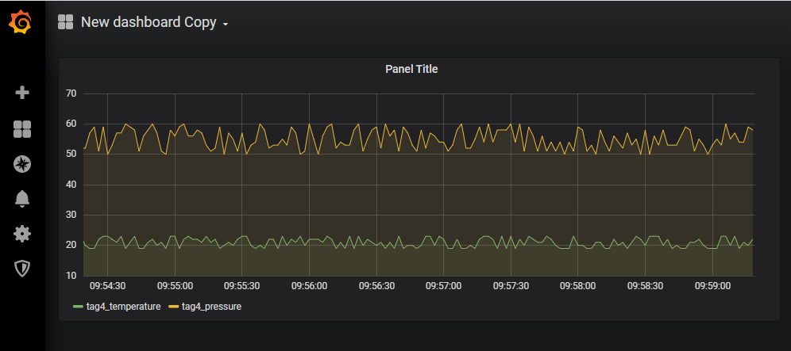This screenshot has width=791, height=351.
Task: Click the 70 y-axis value
Action: point(71,93)
